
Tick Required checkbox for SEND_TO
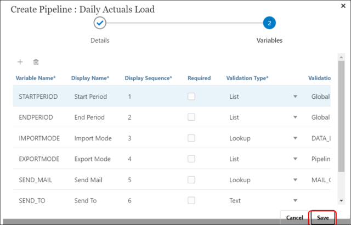pos(191,201)
